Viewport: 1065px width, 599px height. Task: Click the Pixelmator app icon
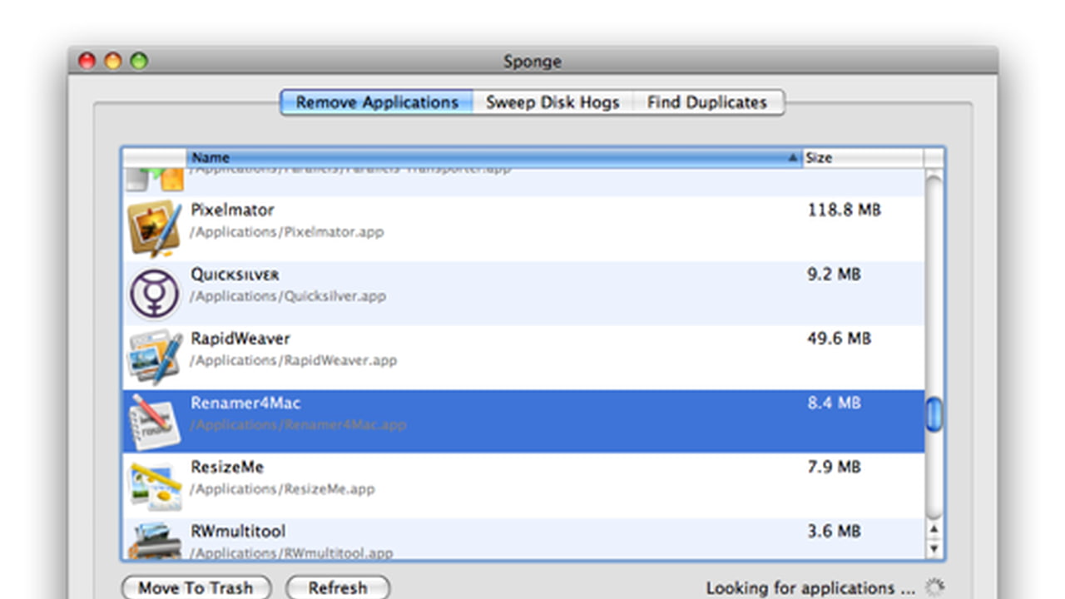154,228
